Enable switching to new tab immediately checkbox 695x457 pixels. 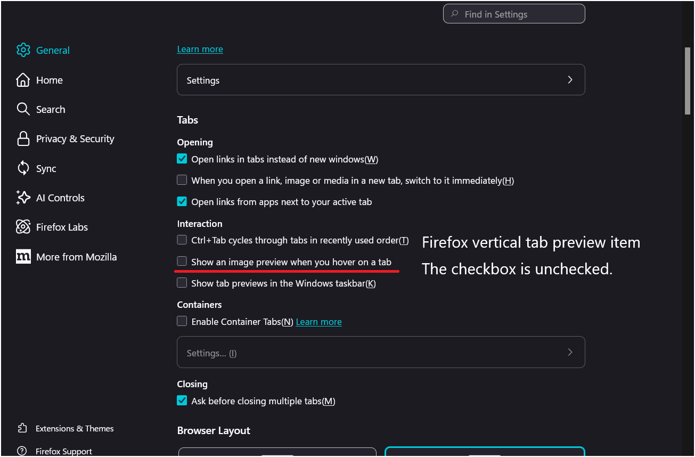[182, 180]
